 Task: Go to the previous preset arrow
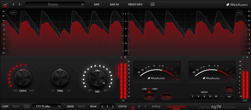click(13, 4)
